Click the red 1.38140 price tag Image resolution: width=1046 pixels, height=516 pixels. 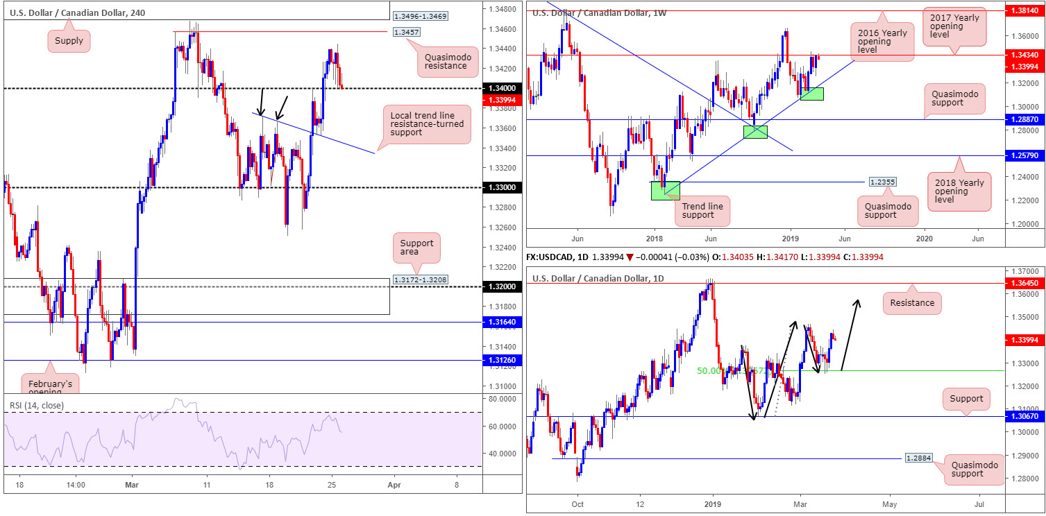tap(1024, 11)
